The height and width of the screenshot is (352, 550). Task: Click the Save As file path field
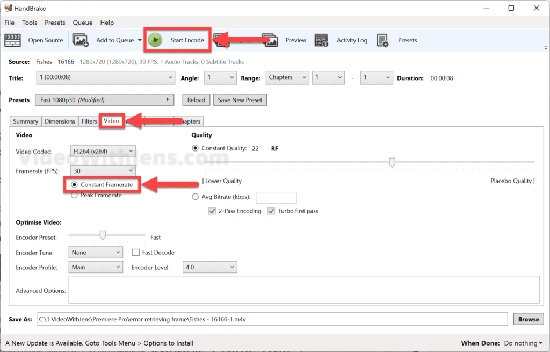(x=272, y=319)
